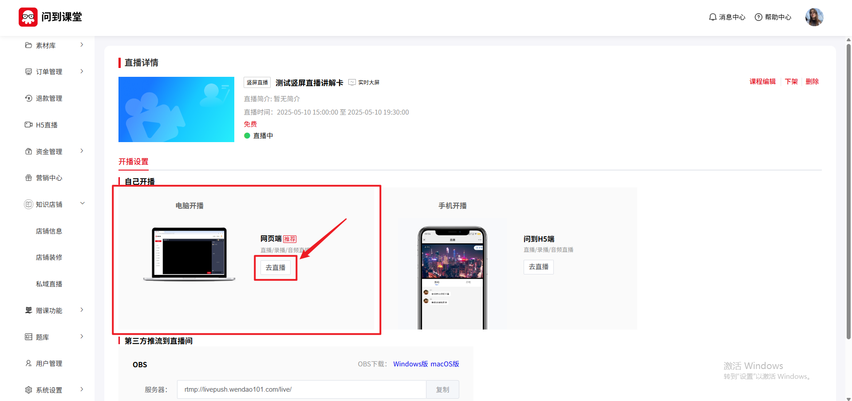
Task: Click 复制 button beside server URL
Action: (442, 389)
